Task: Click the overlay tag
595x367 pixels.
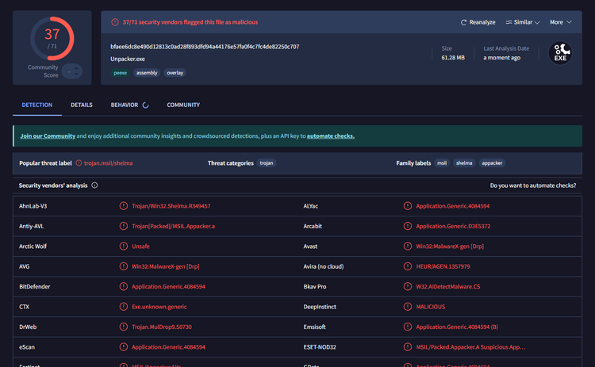Action: (175, 73)
